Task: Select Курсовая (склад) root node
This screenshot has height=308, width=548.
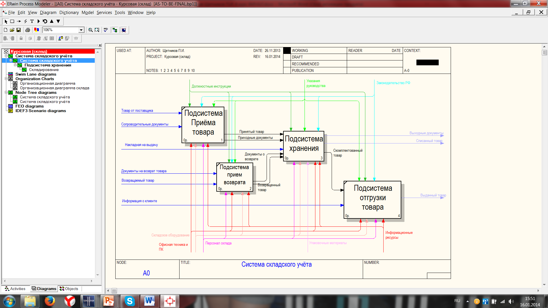Action: coord(29,52)
